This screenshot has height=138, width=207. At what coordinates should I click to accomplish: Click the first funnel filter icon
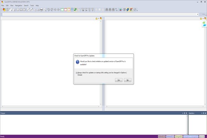[x=83, y=10]
